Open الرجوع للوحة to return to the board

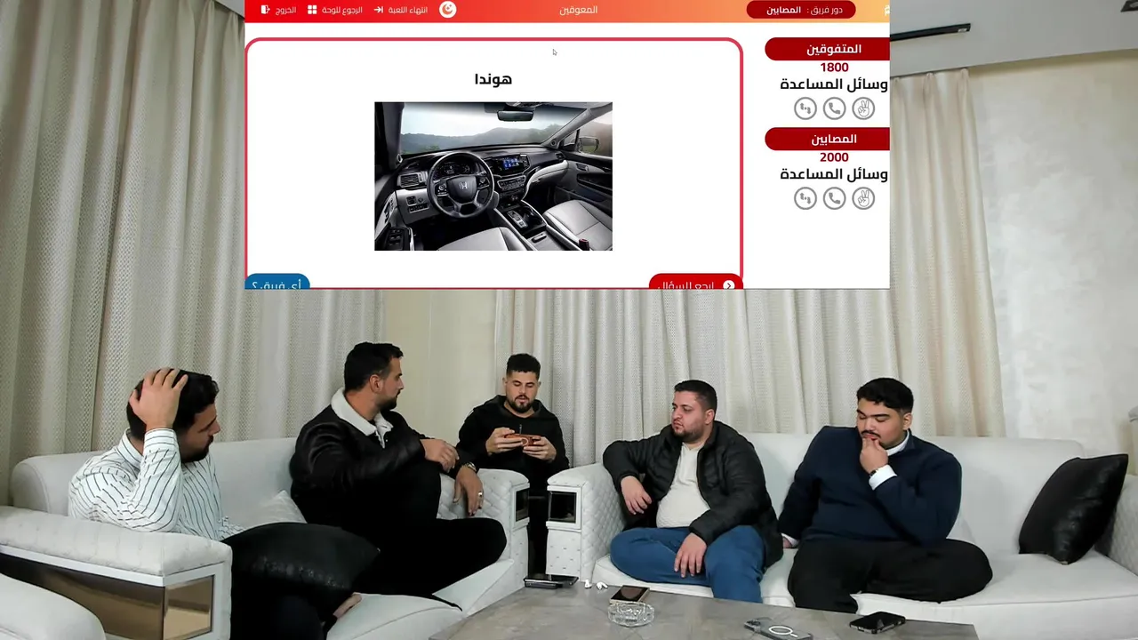[x=335, y=10]
